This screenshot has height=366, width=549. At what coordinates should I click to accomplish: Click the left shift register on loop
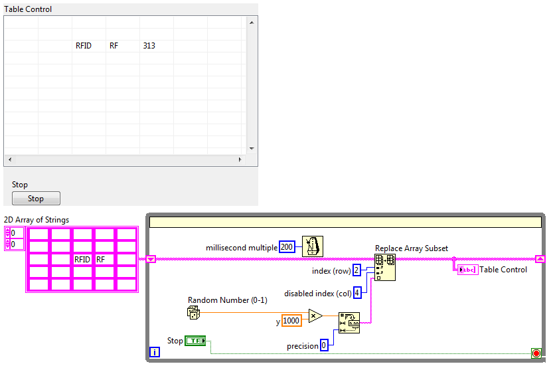[x=151, y=259]
